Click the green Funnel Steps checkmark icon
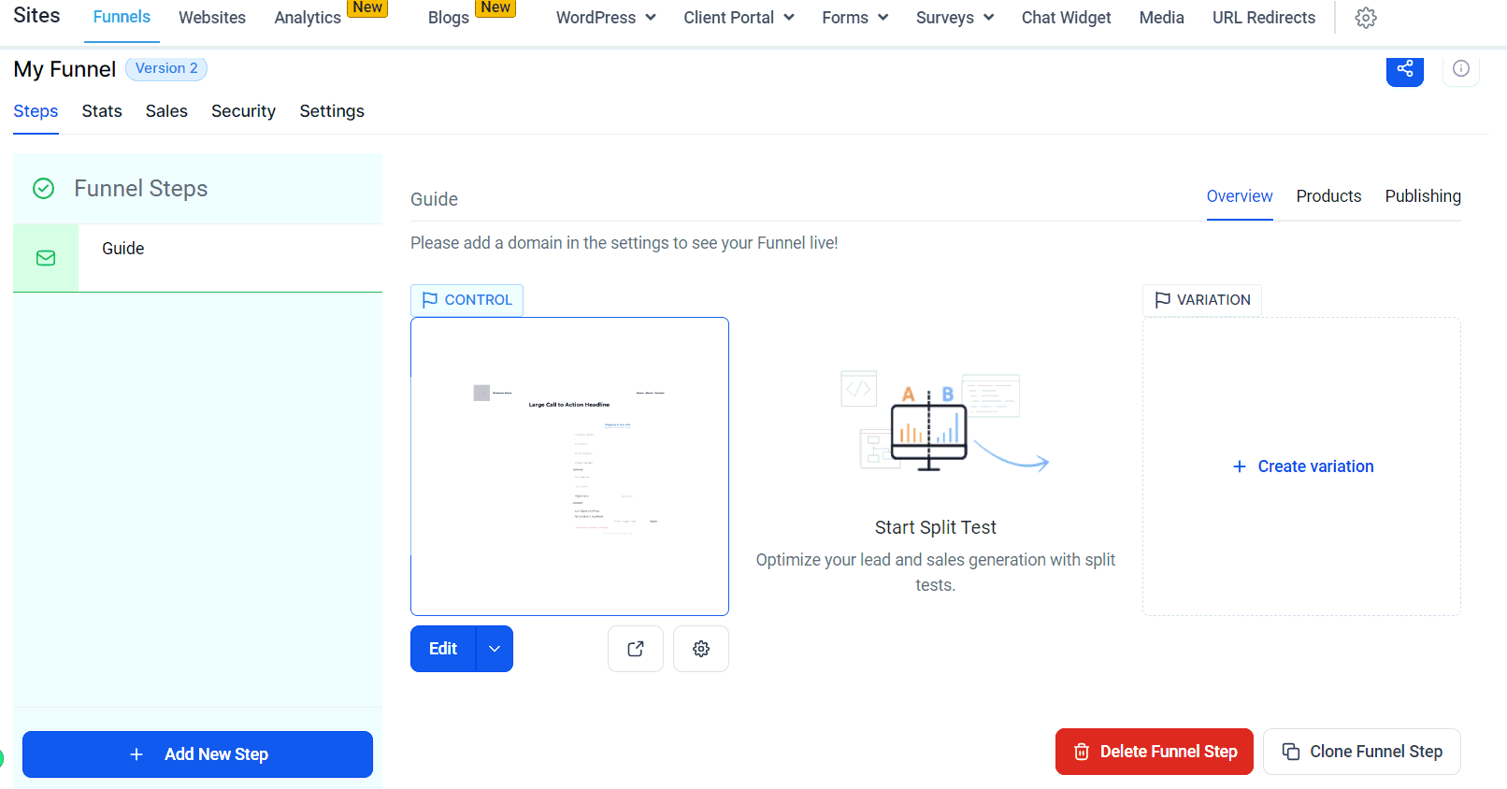Viewport: 1507px width, 789px height. coord(44,189)
